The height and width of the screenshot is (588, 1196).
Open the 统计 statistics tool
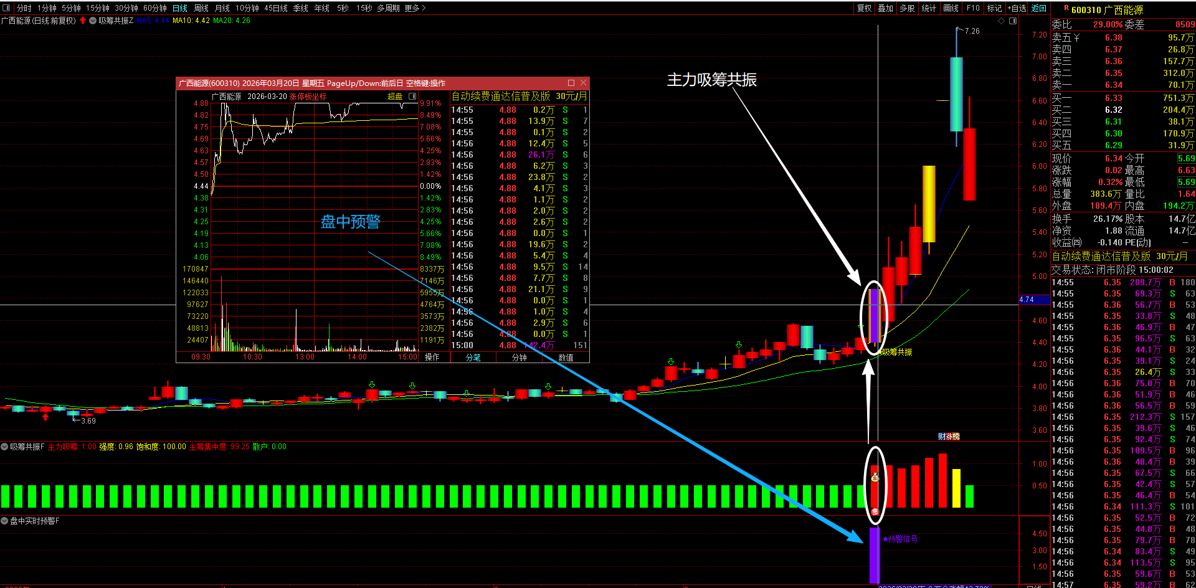929,8
